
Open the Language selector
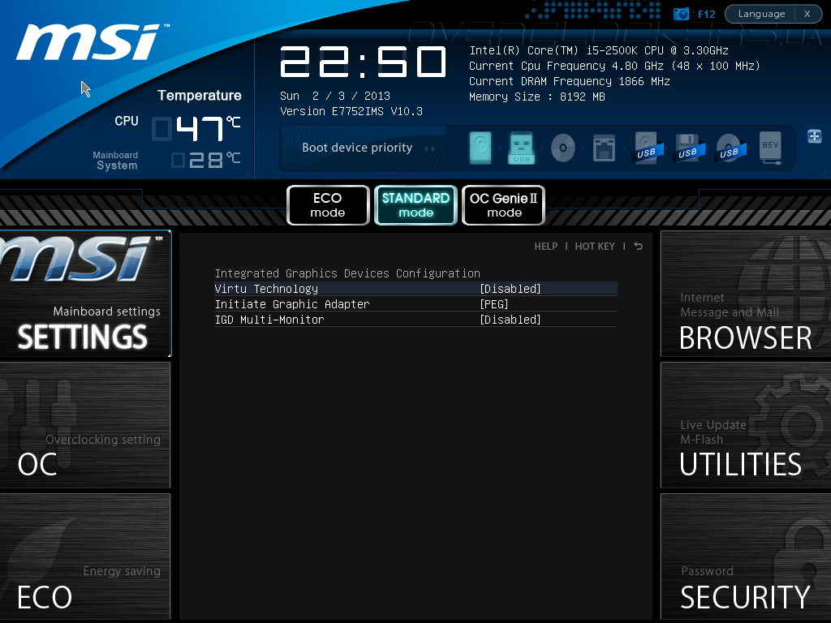click(x=761, y=15)
